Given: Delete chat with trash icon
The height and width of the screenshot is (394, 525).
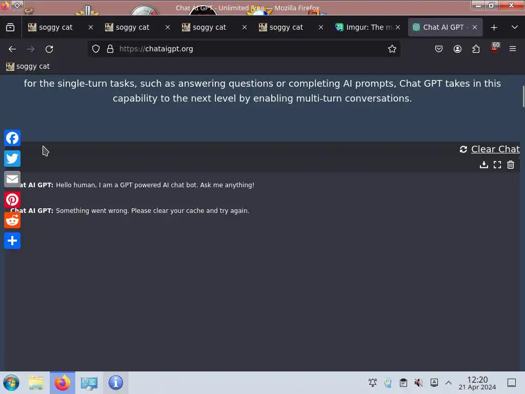Looking at the screenshot, I should point(511,165).
